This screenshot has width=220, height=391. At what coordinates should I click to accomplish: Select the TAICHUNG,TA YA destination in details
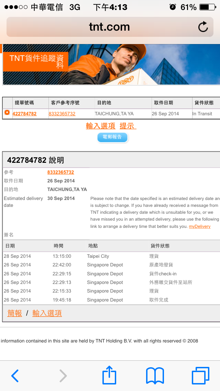pyautogui.click(x=67, y=190)
